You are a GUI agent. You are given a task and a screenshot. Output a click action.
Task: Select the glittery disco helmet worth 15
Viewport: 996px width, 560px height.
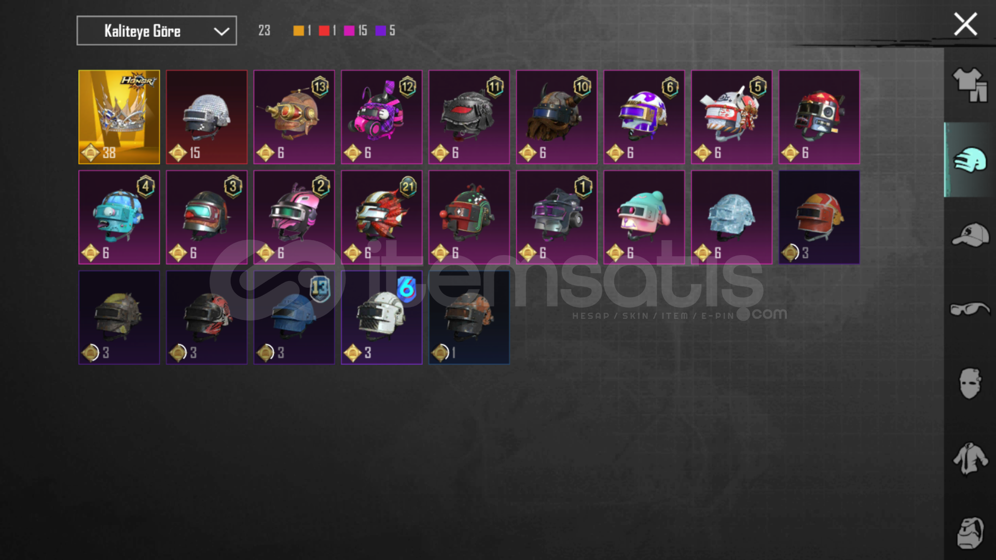pos(206,117)
